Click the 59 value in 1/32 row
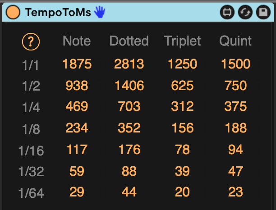 coord(77,171)
